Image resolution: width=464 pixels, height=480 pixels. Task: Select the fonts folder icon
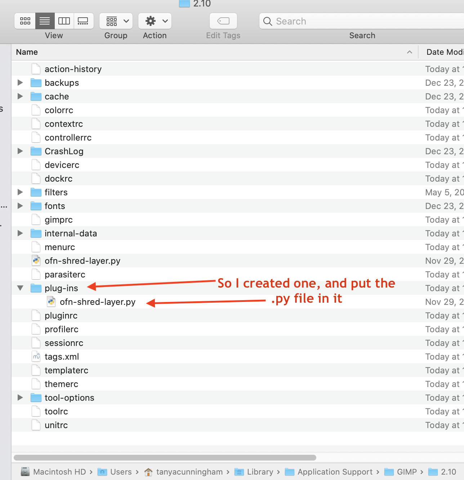36,206
